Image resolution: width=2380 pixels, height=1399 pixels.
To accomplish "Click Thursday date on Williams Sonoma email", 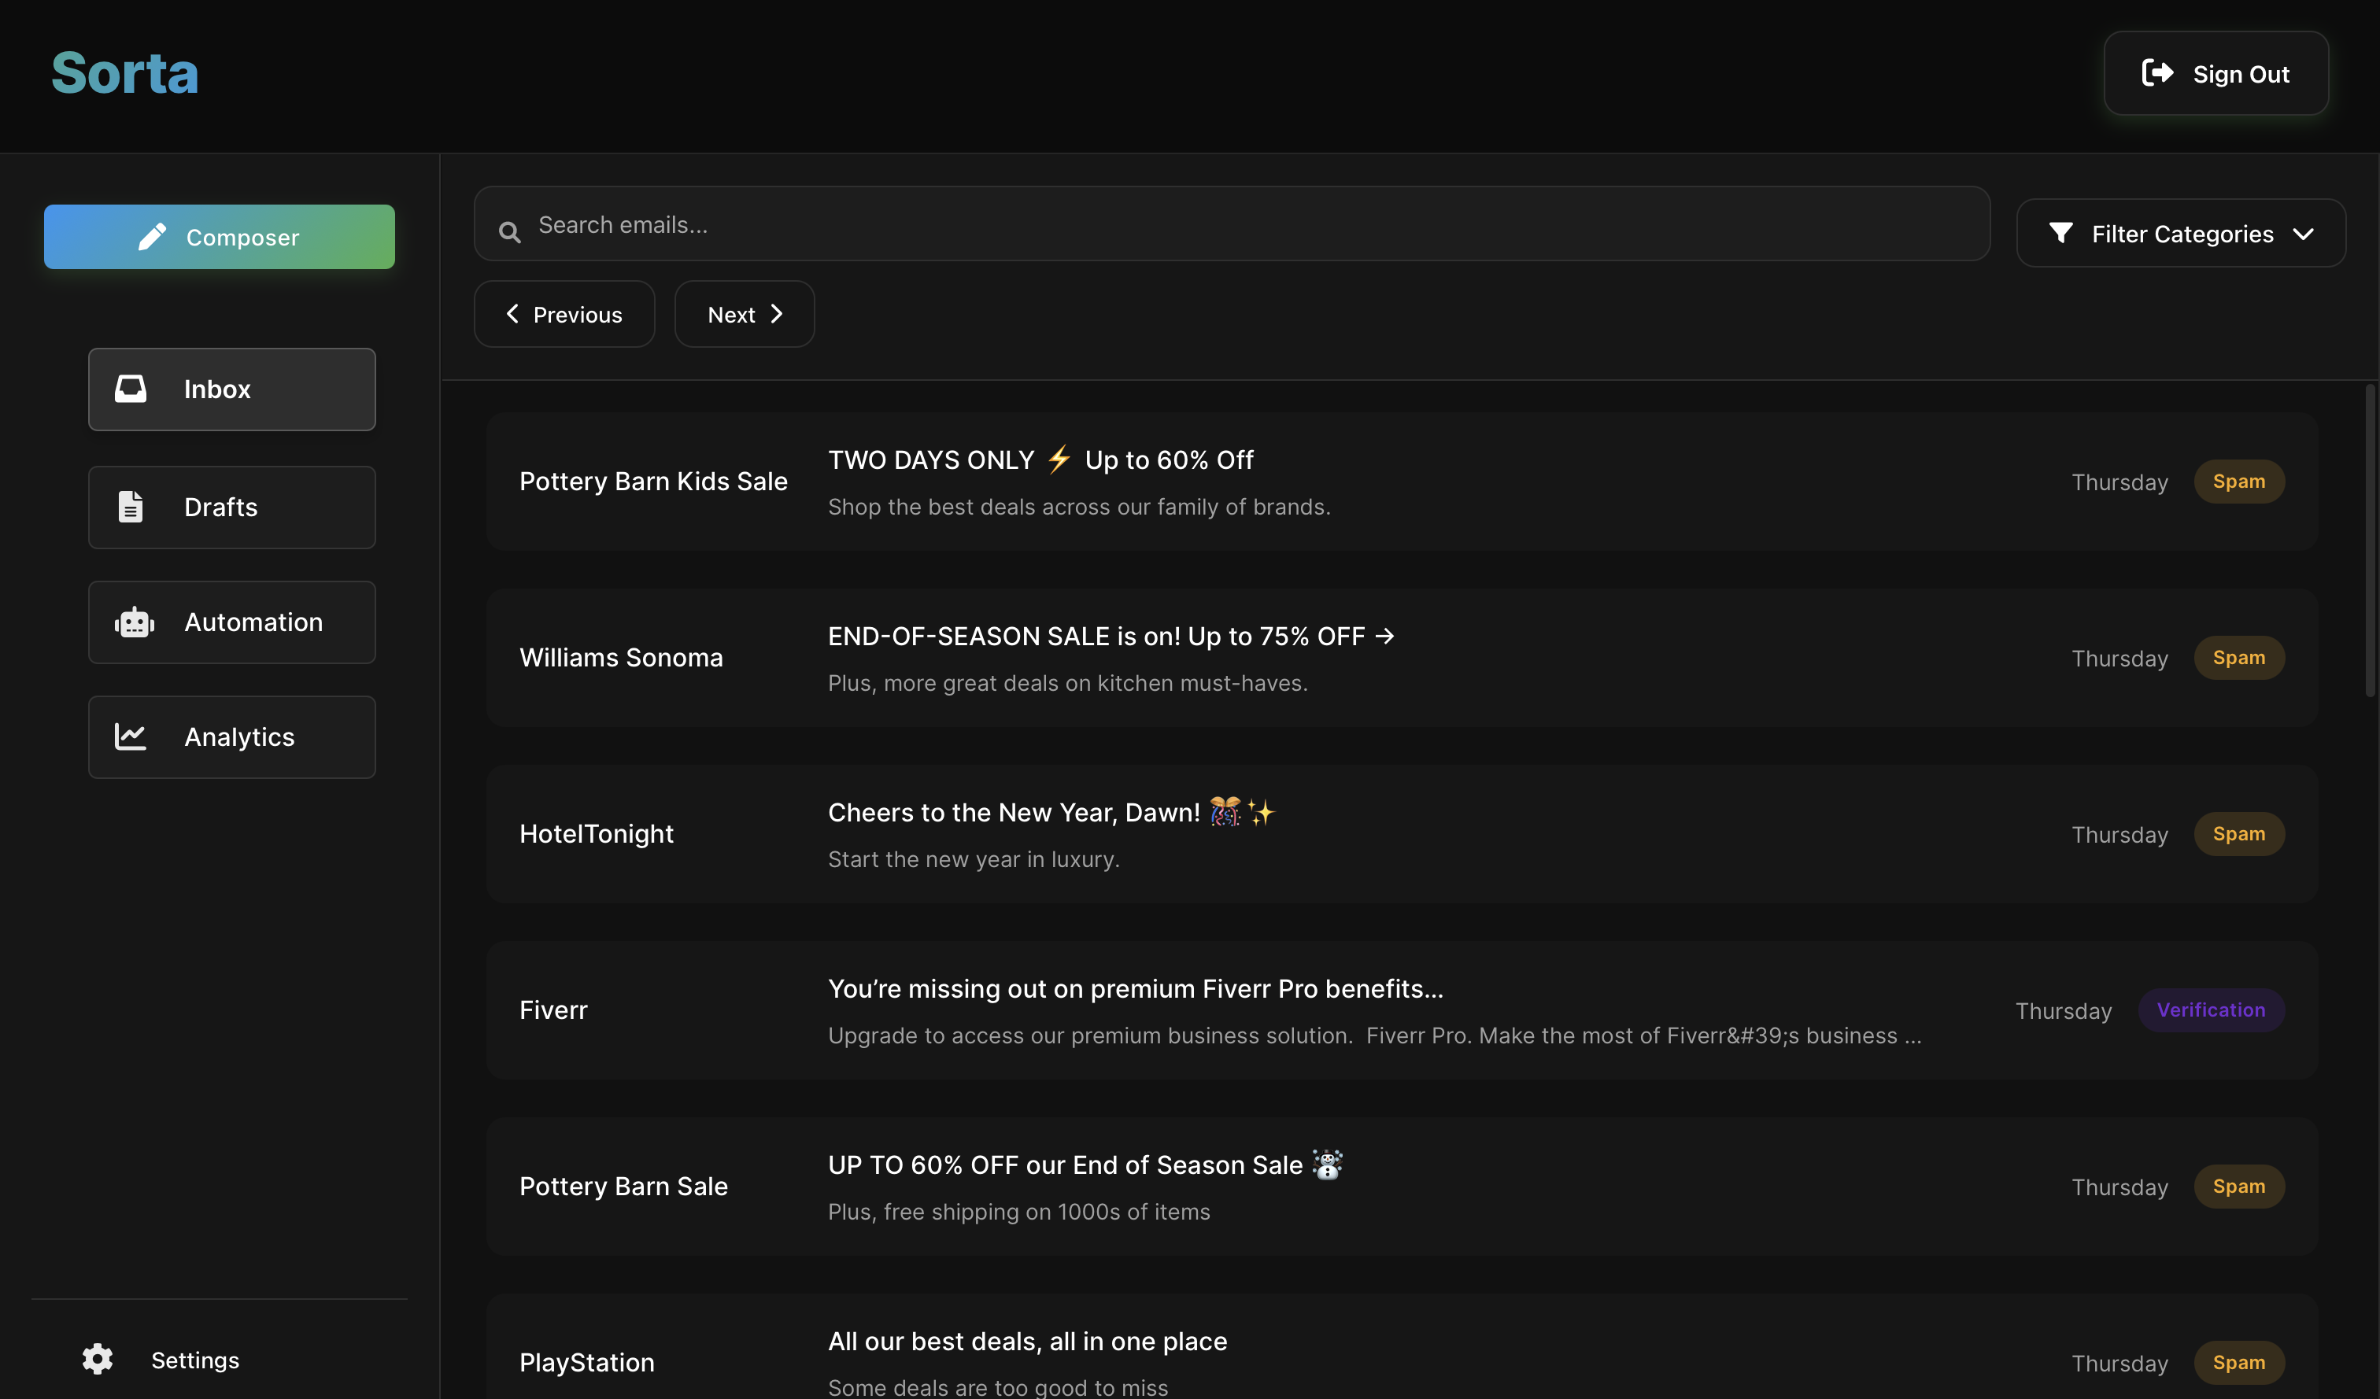I will pyautogui.click(x=2119, y=659).
